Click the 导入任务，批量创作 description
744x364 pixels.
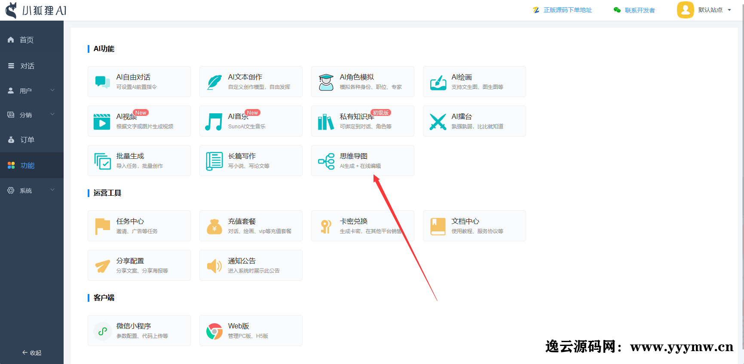click(x=140, y=166)
